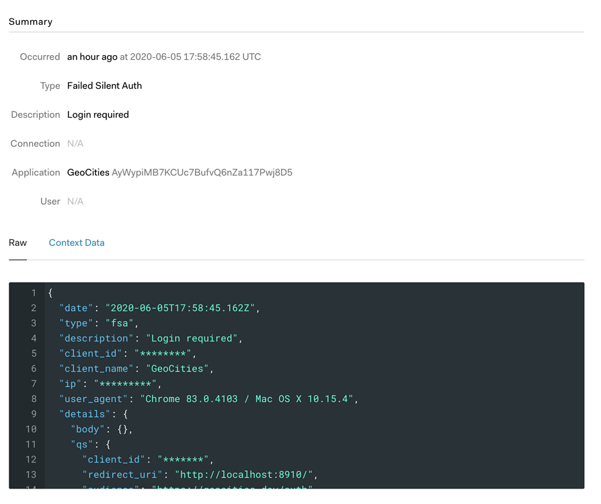Select the Raw tab
The image size is (601, 504).
(x=17, y=243)
